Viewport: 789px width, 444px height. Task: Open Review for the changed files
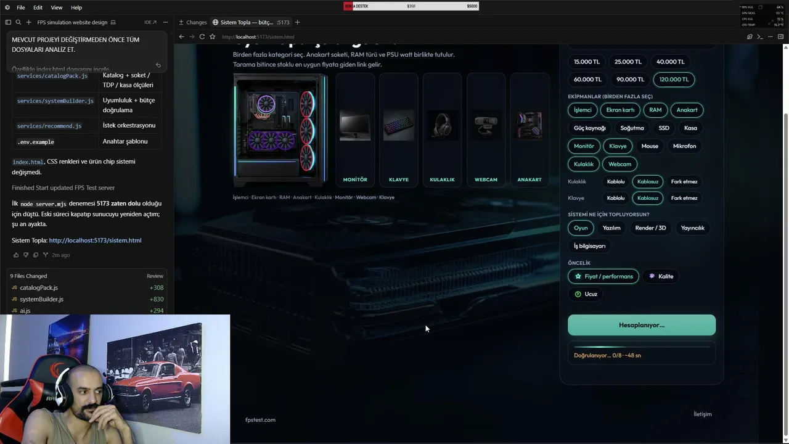(155, 276)
